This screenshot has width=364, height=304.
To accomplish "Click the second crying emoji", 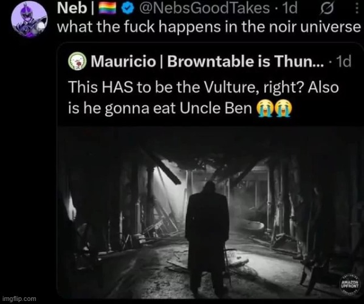I will coord(283,108).
